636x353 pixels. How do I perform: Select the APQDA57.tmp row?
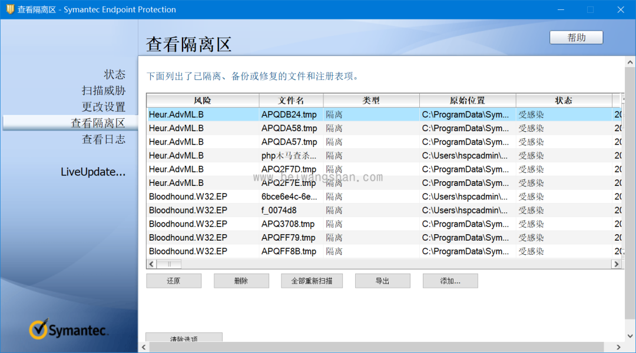click(x=383, y=142)
